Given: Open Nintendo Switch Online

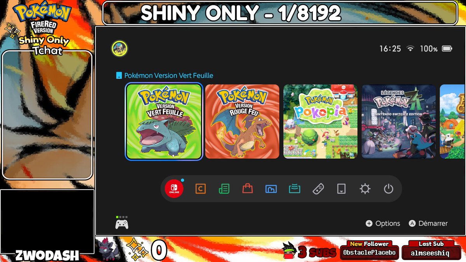Looking at the screenshot, I should tap(174, 189).
